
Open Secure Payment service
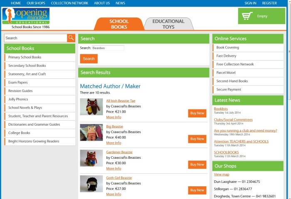pos(248,90)
